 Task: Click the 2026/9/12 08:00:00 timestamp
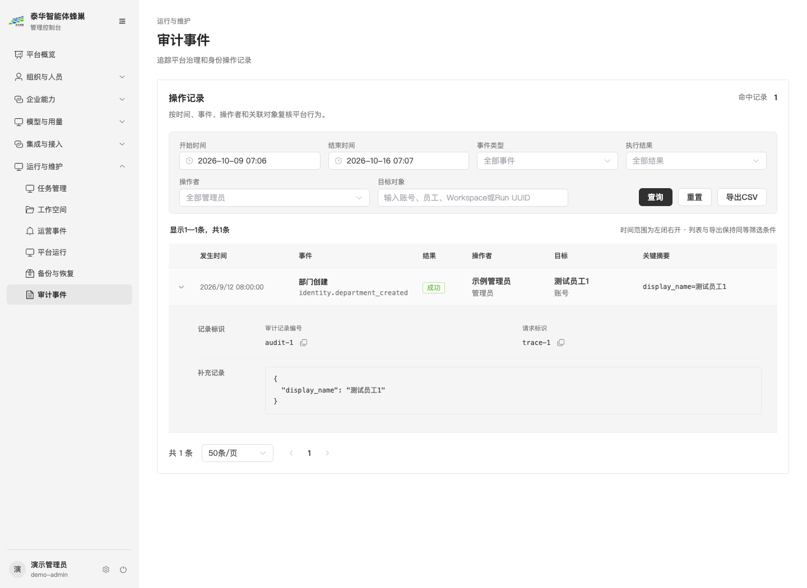coord(232,287)
